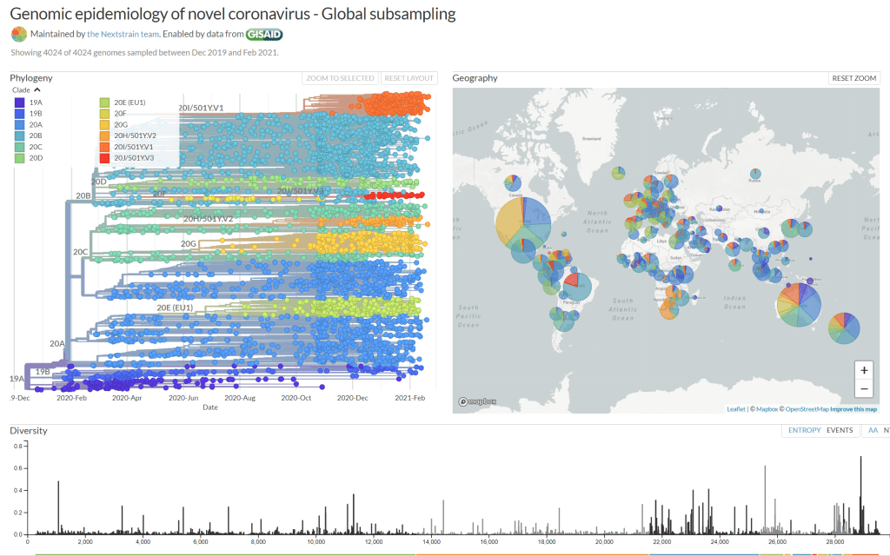Switch diversity panel to ENTROPY mode
The image size is (890, 556).
click(x=804, y=431)
